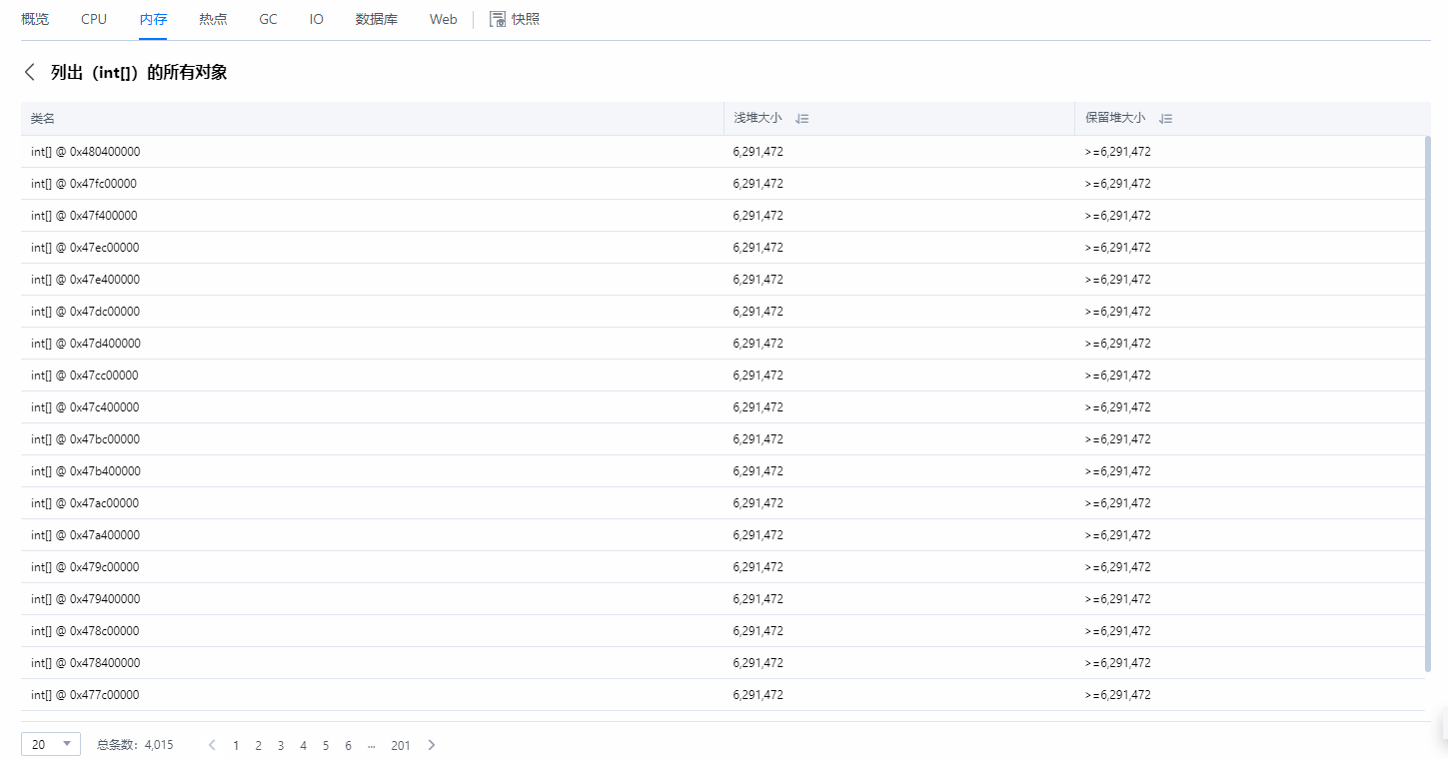
Task: Select row int[] @ 0x478400000
Action: point(723,663)
